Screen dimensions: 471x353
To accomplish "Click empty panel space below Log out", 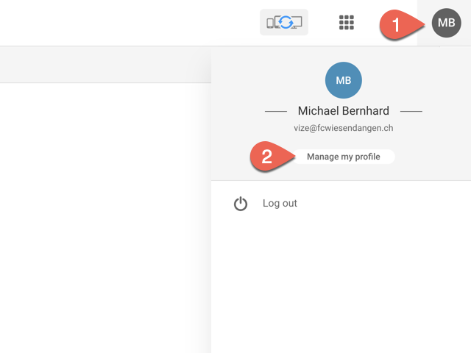I will click(339, 287).
